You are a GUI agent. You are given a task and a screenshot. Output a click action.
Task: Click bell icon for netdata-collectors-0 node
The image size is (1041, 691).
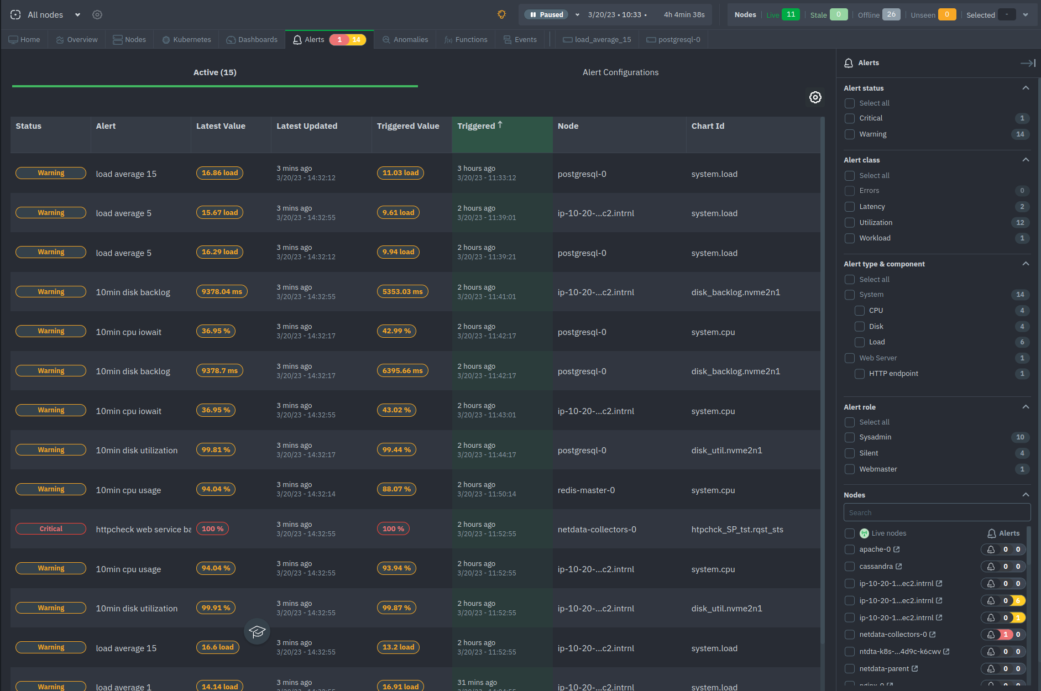[x=991, y=635]
